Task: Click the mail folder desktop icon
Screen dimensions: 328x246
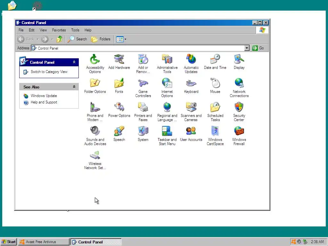Action: point(12,5)
